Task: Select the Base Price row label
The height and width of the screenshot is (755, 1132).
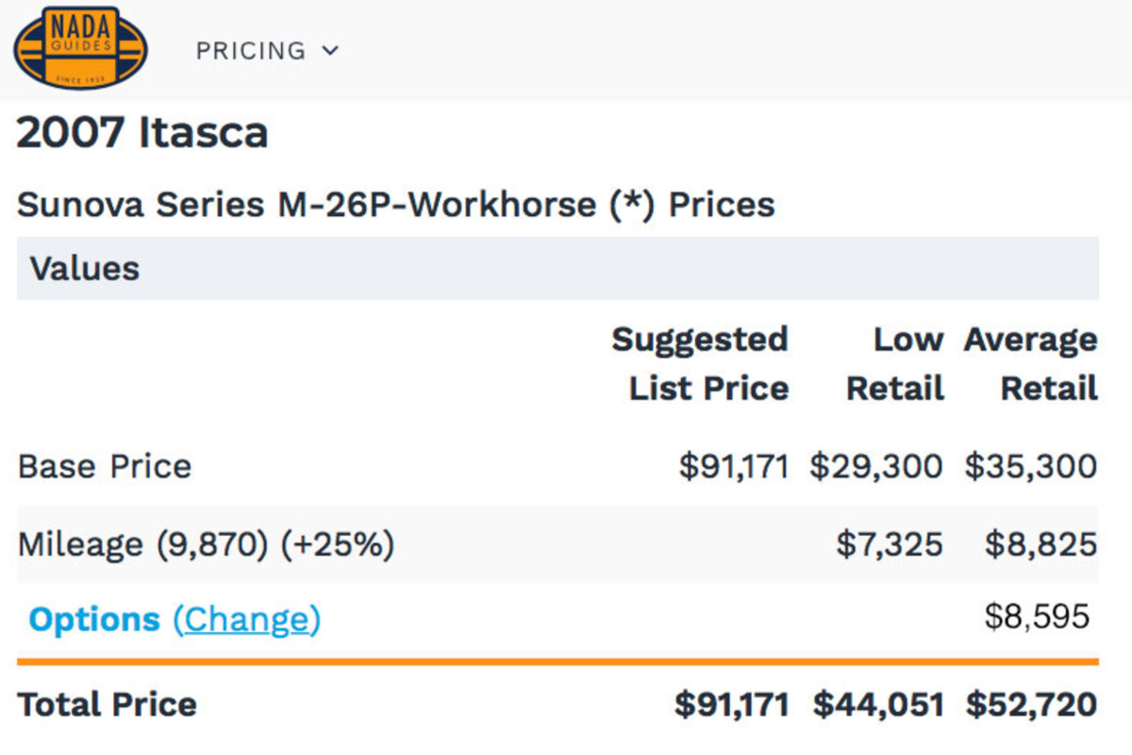Action: [x=104, y=466]
